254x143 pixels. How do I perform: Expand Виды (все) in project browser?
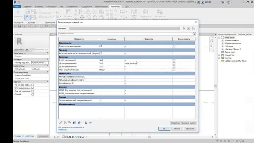219,38
